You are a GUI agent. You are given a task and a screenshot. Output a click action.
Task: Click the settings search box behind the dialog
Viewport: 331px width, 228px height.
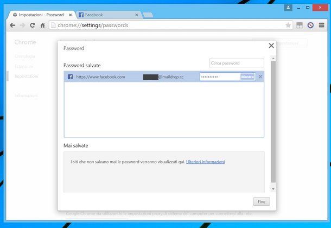click(x=291, y=43)
